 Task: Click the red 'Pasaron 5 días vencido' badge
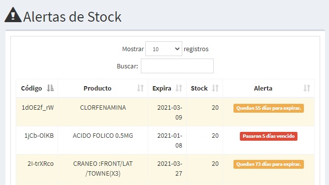(x=268, y=136)
